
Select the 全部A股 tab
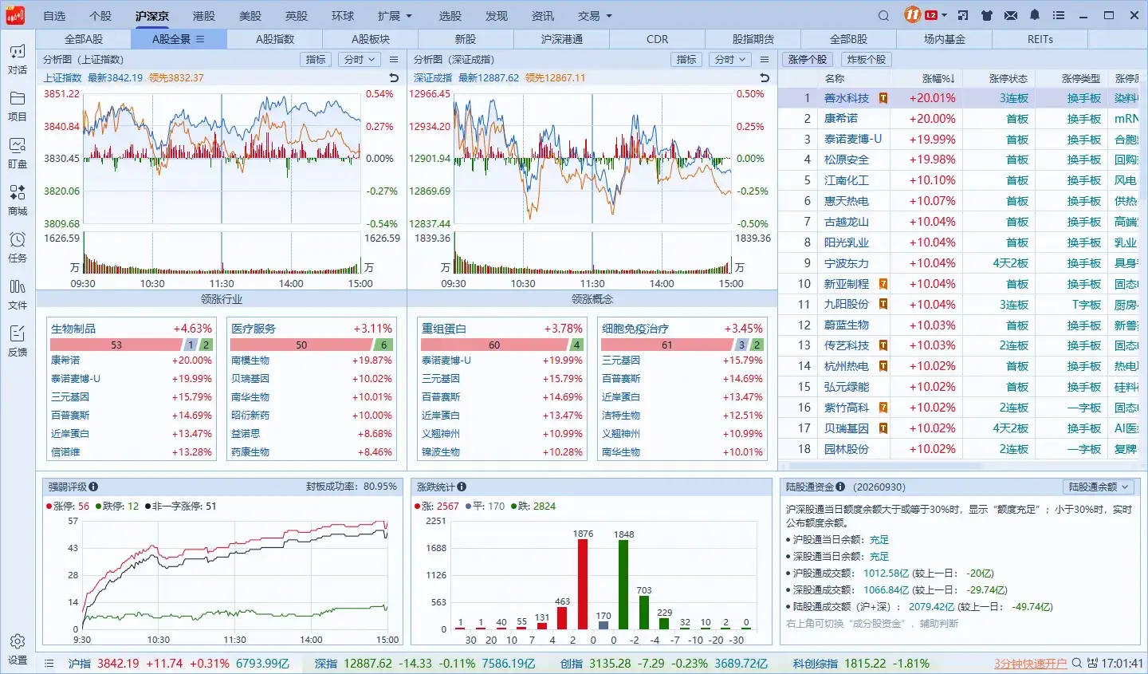tap(84, 39)
